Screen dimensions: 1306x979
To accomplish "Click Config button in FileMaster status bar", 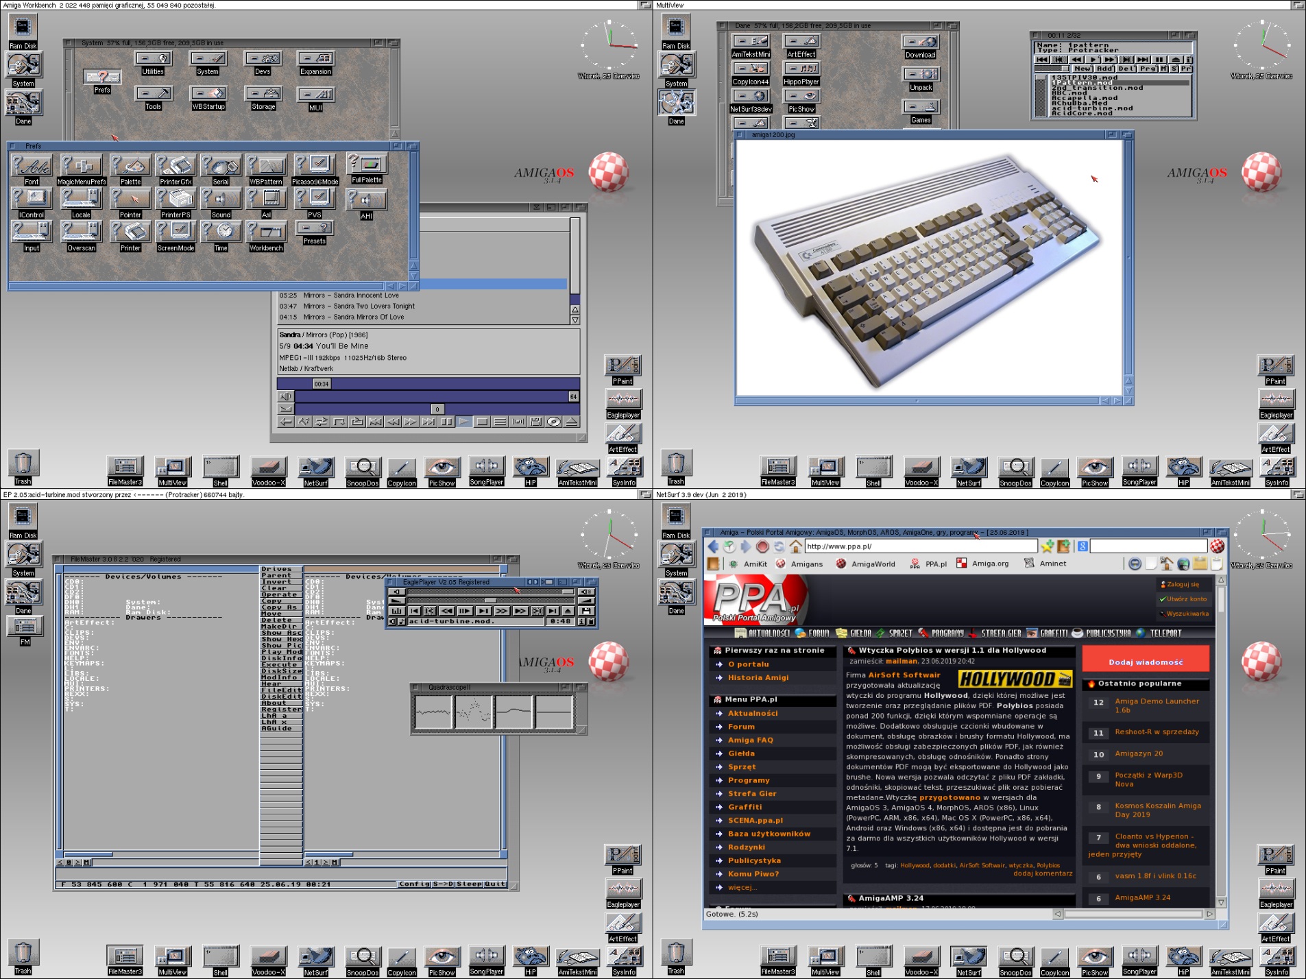I will click(415, 884).
